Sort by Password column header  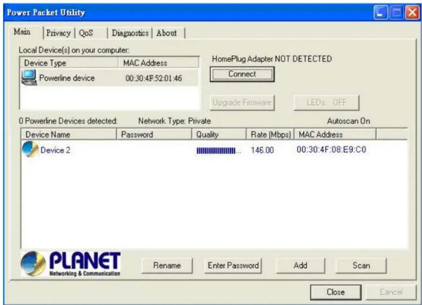pyautogui.click(x=154, y=135)
